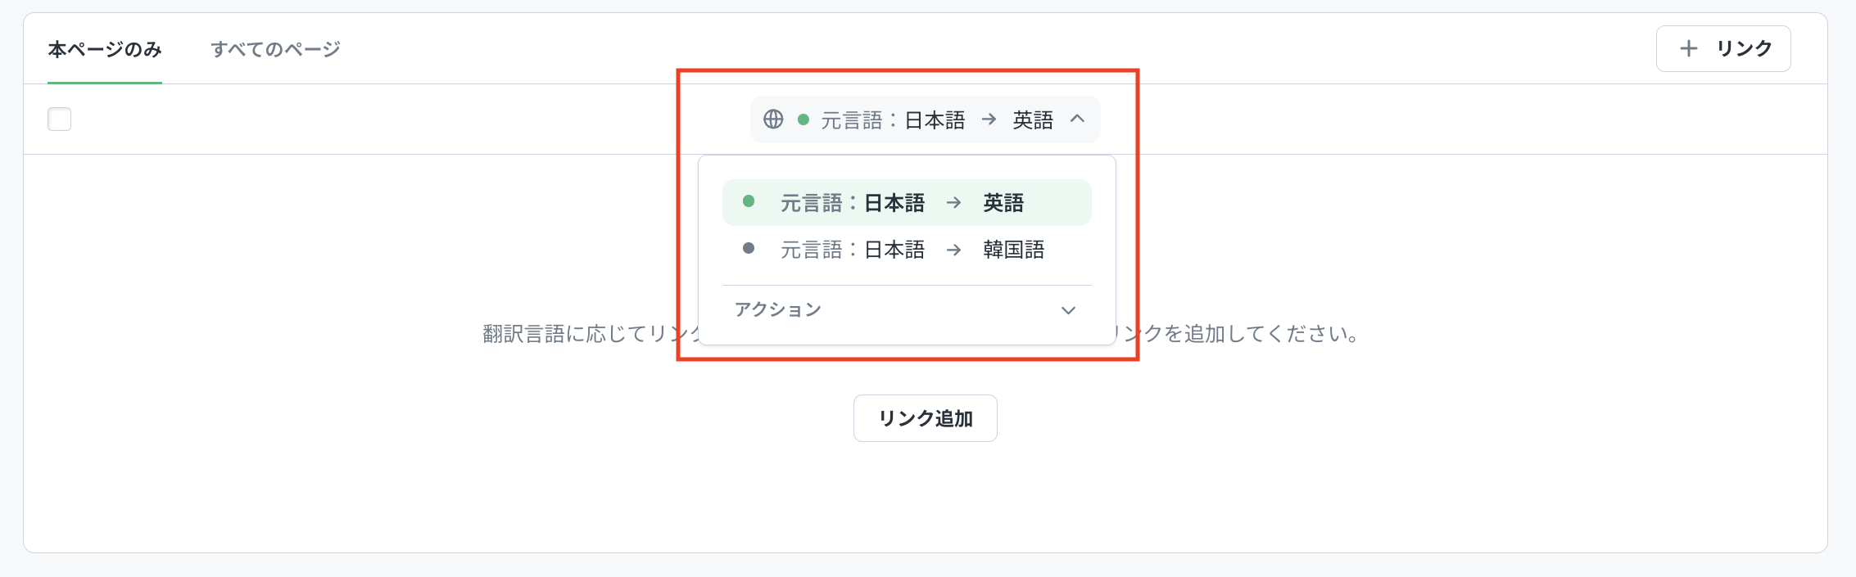This screenshot has width=1856, height=577.
Task: Click the globe icon in the language selector
Action: click(x=773, y=119)
